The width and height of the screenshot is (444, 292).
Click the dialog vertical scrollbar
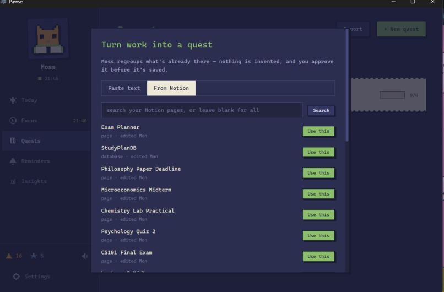[347, 85]
